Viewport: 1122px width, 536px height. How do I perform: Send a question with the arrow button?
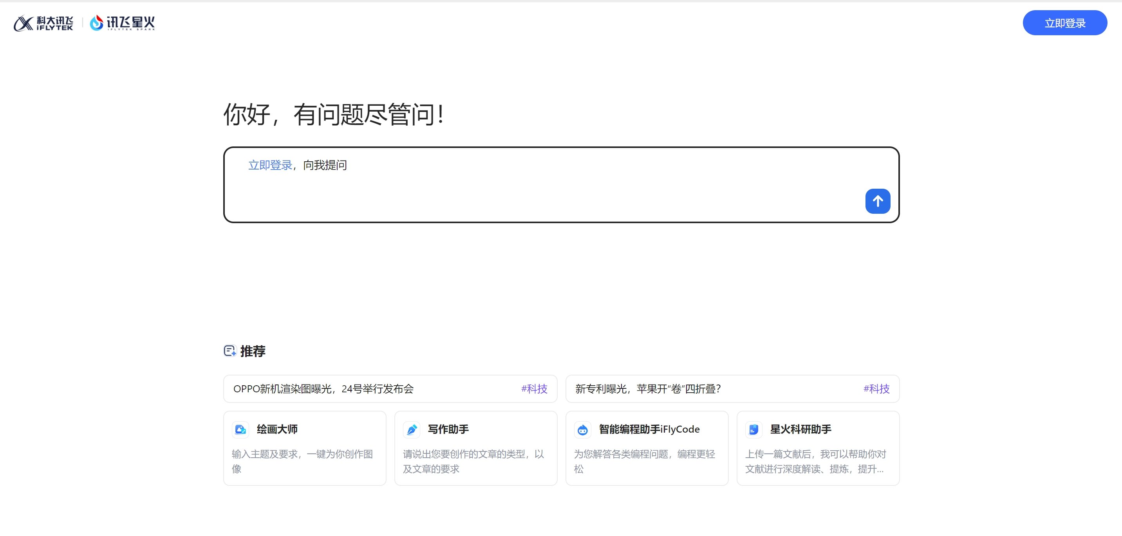coord(878,201)
